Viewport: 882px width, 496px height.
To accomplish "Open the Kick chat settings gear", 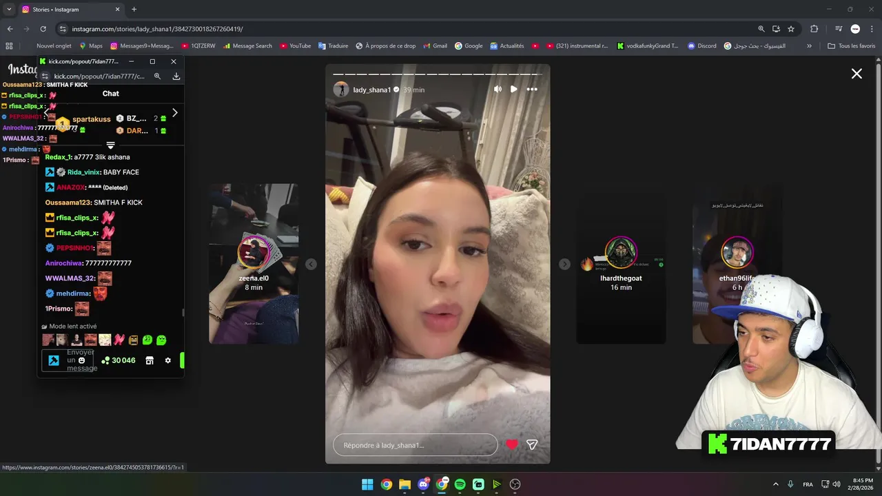I will point(167,360).
